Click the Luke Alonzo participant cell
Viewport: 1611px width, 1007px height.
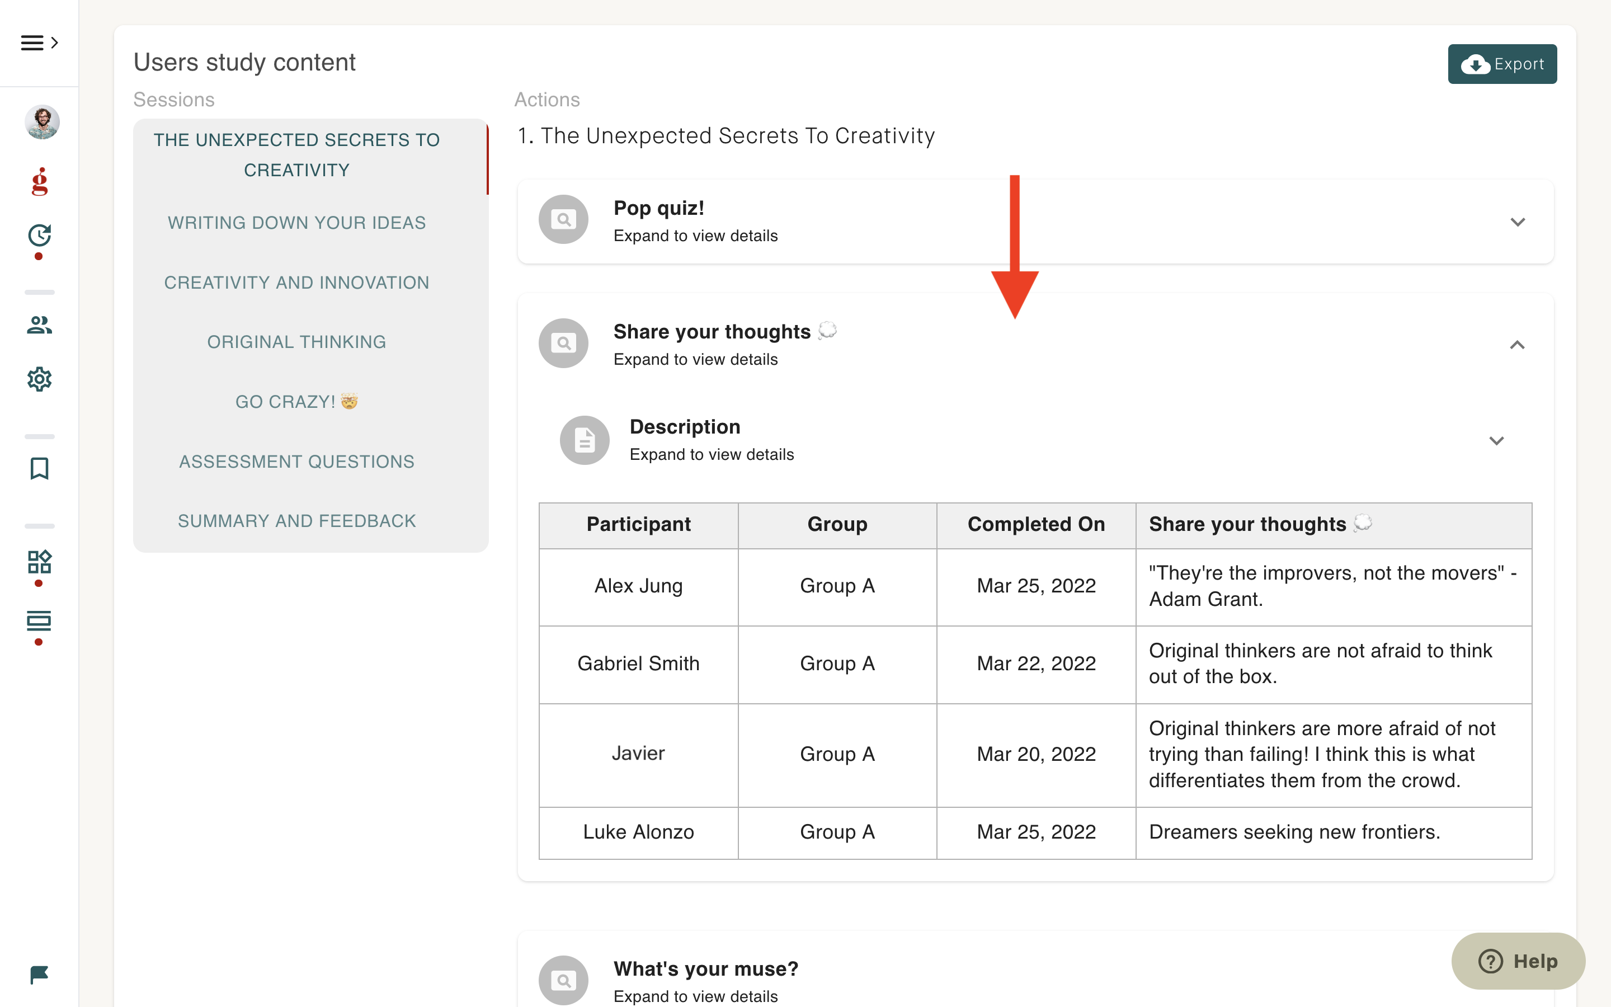(x=638, y=832)
